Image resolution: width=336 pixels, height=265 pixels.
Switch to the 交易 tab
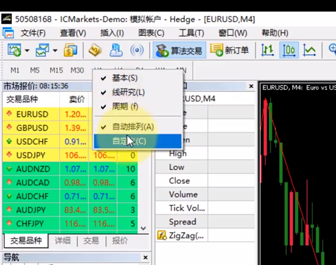(x=91, y=241)
